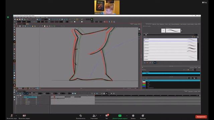Open Чат chat panel
This screenshot has width=214, height=120.
pyautogui.click(x=107, y=117)
